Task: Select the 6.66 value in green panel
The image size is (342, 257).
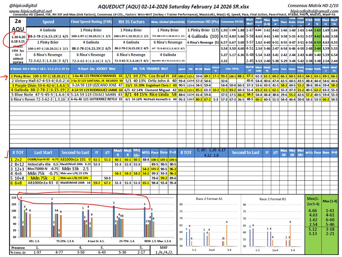Action: click(x=313, y=211)
